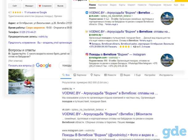
Task: Open Yandex result Водник в Витебске: сплавы
Action: 129,32
